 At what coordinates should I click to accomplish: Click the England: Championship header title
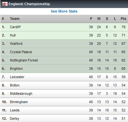coord(29,4)
